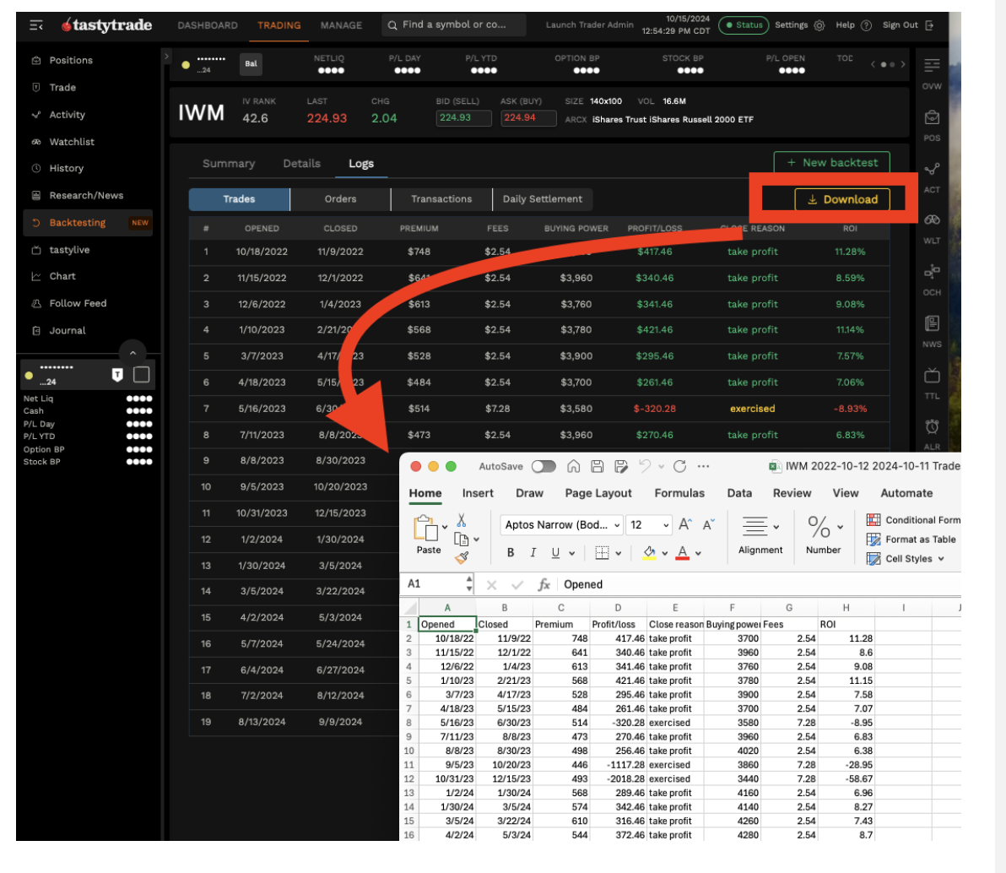This screenshot has height=873, width=1006.
Task: Open Journal in the sidebar
Action: coord(68,331)
